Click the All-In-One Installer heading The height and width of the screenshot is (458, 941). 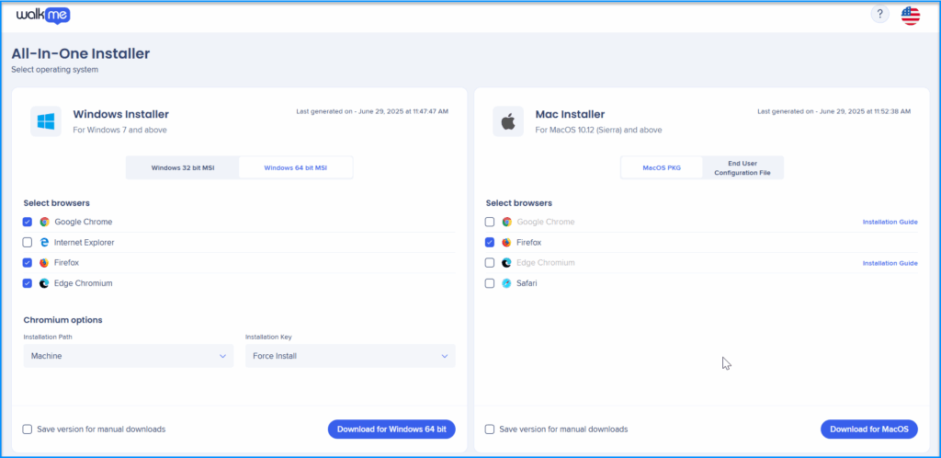coord(81,53)
